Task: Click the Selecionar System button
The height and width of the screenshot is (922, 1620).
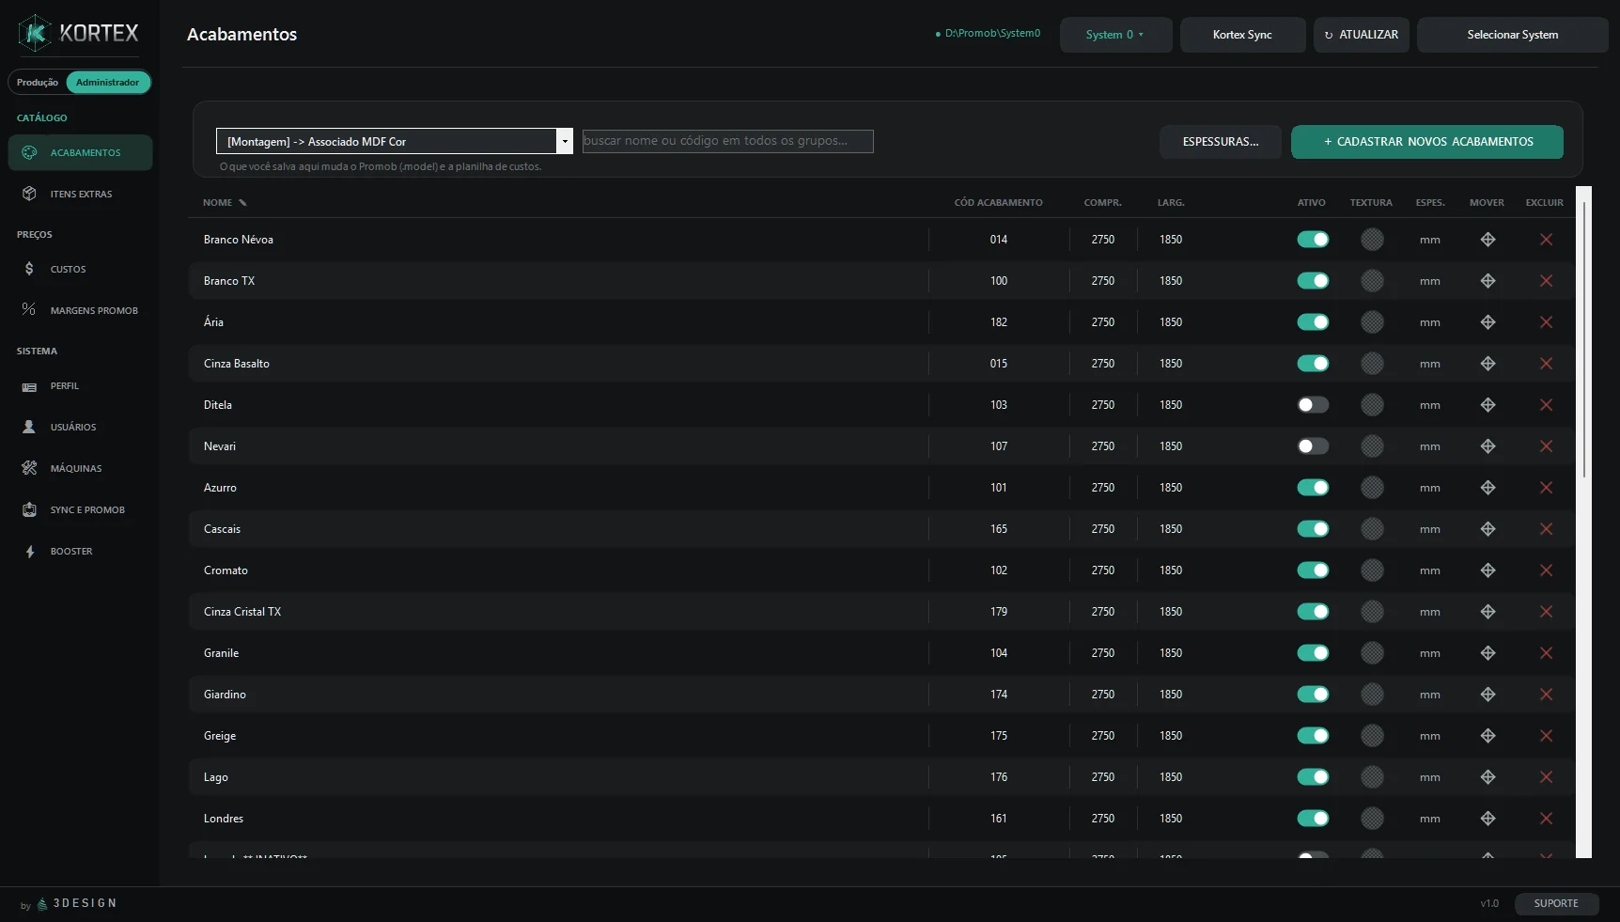Action: 1512,35
